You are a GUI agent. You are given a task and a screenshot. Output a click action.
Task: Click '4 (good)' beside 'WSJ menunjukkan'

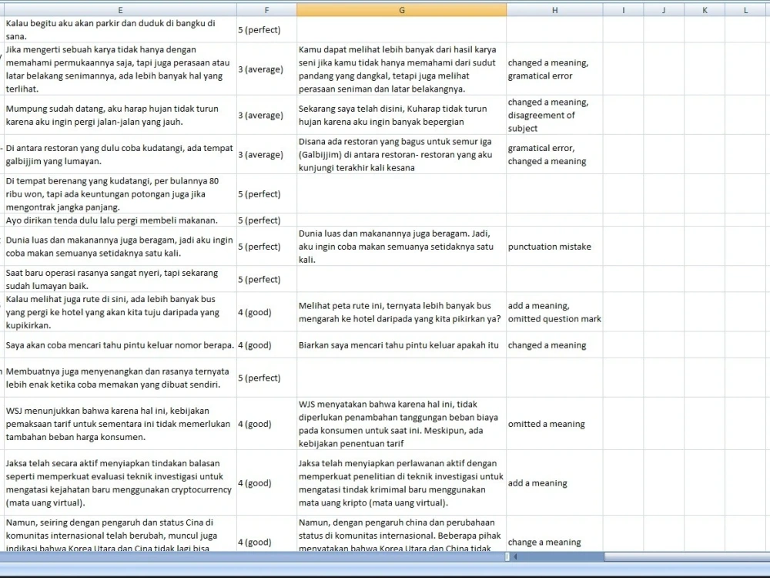point(266,424)
